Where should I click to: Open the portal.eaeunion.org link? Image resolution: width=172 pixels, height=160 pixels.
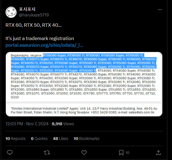coord(44,45)
